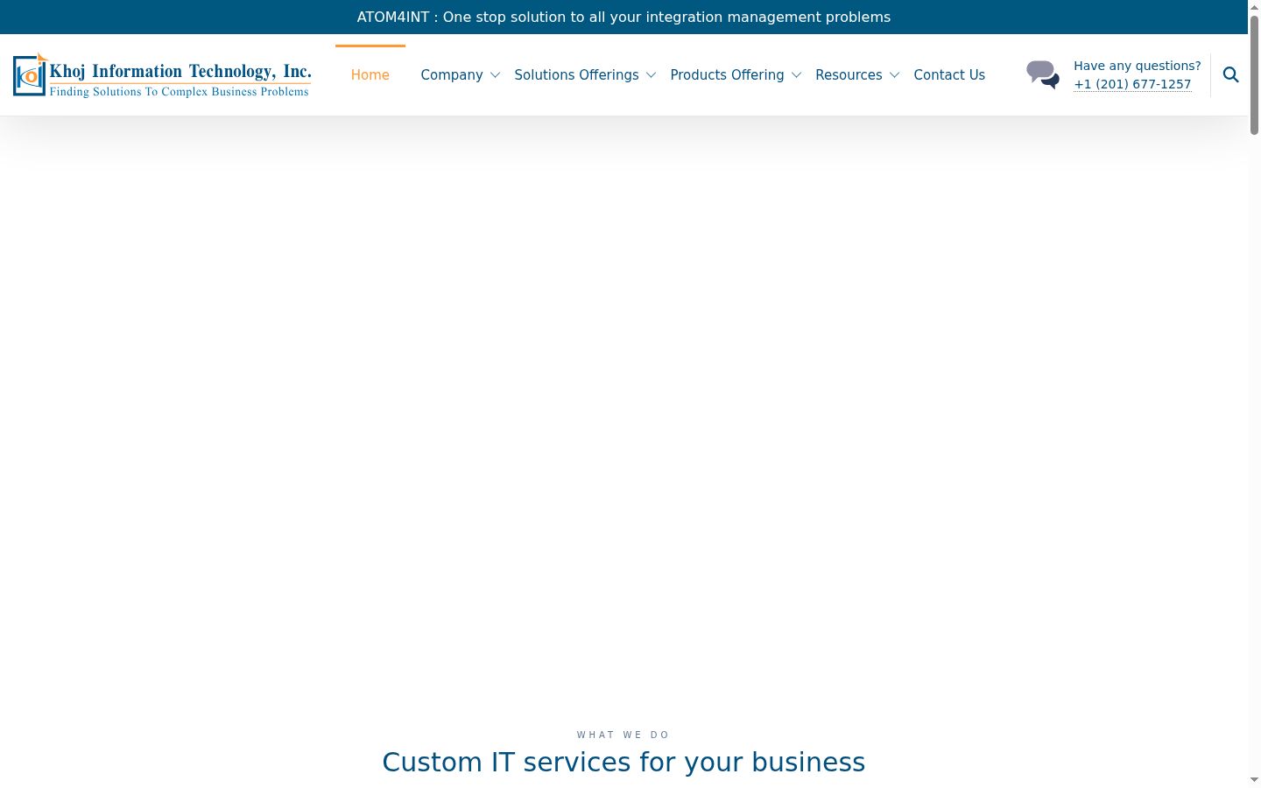Click the Custom IT services heading

[x=623, y=762]
